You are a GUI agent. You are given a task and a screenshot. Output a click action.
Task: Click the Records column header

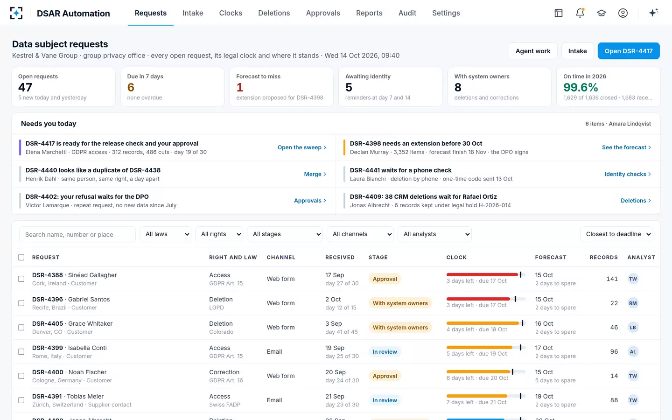[603, 258]
